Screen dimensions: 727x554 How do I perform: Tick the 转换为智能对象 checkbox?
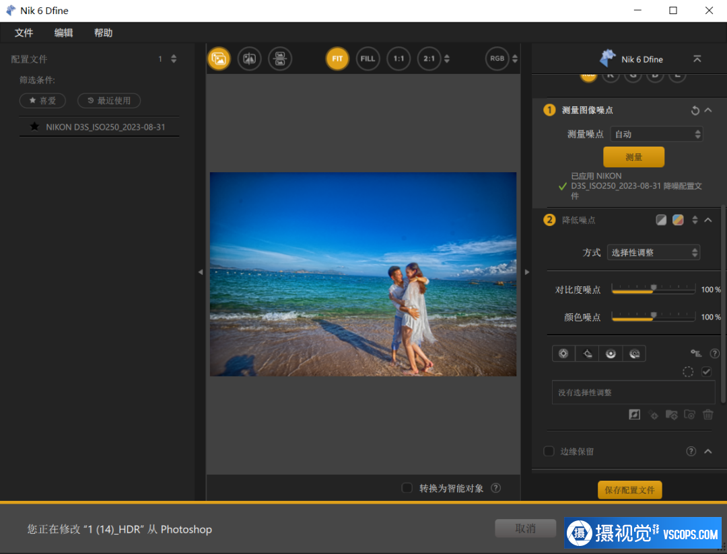(x=407, y=488)
